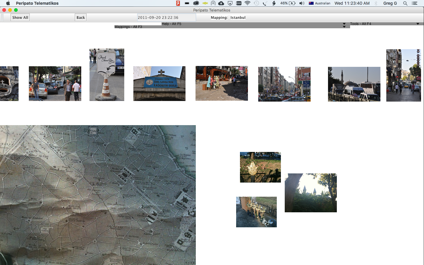Image resolution: width=424 pixels, height=265 pixels.
Task: Open the Creative Cloud menu bar icon
Action: (x=196, y=3)
